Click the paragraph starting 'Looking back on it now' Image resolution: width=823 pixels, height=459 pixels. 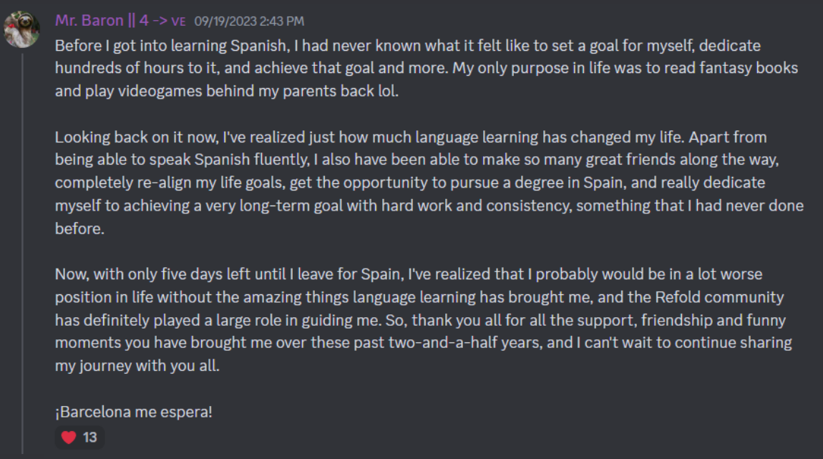429,183
